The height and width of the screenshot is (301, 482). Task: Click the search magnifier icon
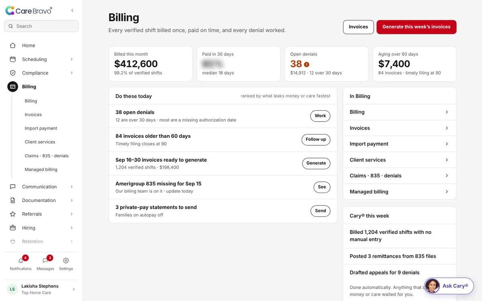(x=11, y=26)
